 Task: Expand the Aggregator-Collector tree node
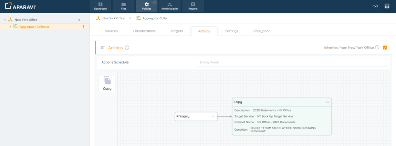(x=10, y=27)
